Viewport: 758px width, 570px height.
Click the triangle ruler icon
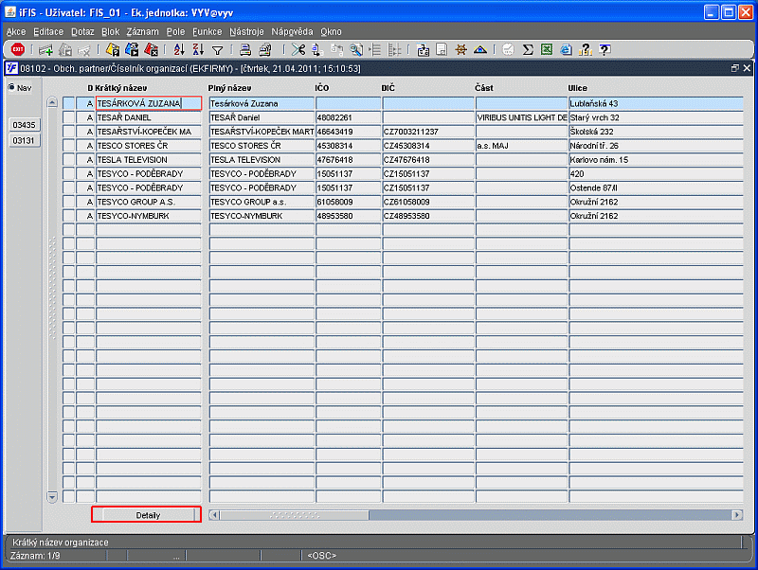click(x=480, y=49)
